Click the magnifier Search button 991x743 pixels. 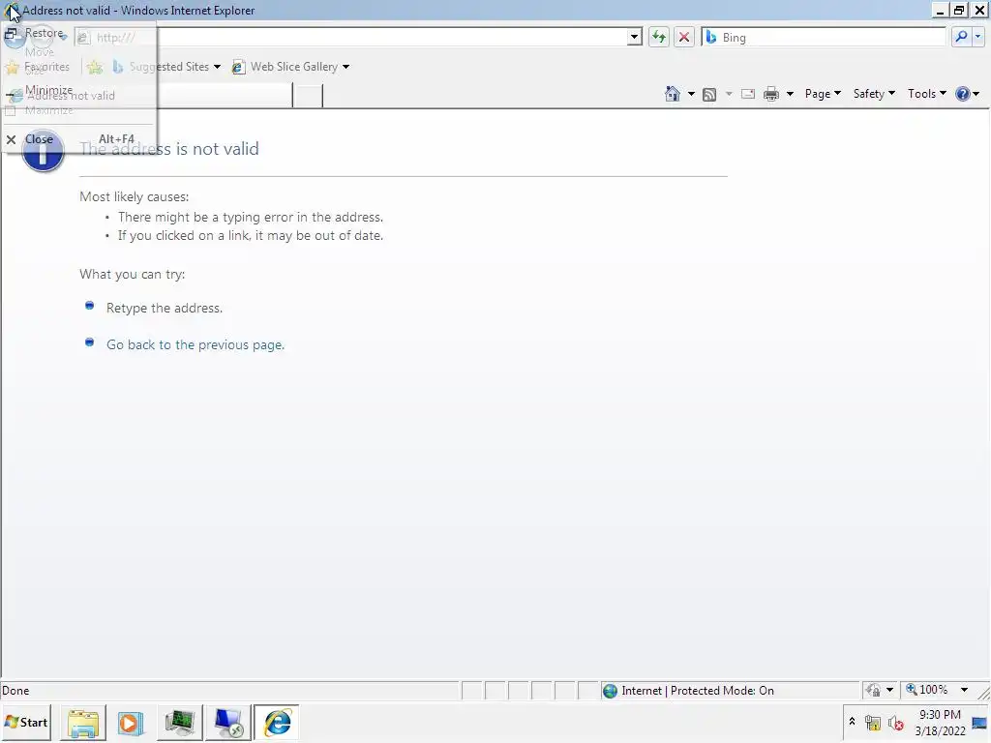(961, 38)
